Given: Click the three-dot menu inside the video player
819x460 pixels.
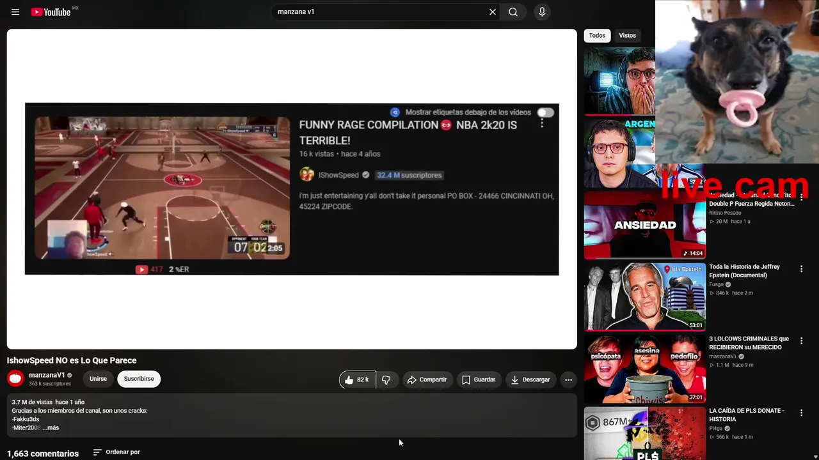Looking at the screenshot, I should click(x=542, y=123).
